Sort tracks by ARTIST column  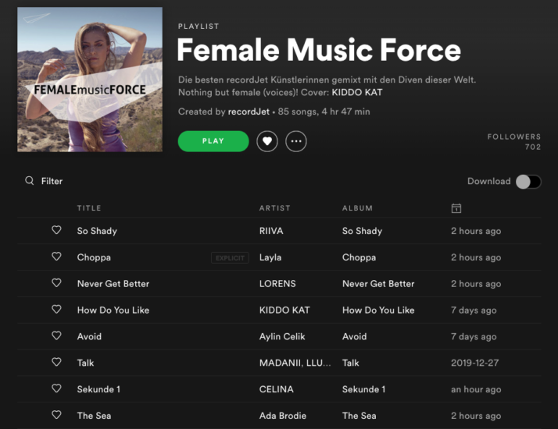[275, 208]
